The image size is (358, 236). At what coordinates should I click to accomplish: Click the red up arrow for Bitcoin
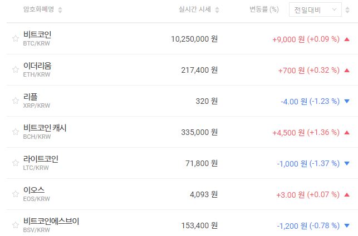pyautogui.click(x=347, y=39)
